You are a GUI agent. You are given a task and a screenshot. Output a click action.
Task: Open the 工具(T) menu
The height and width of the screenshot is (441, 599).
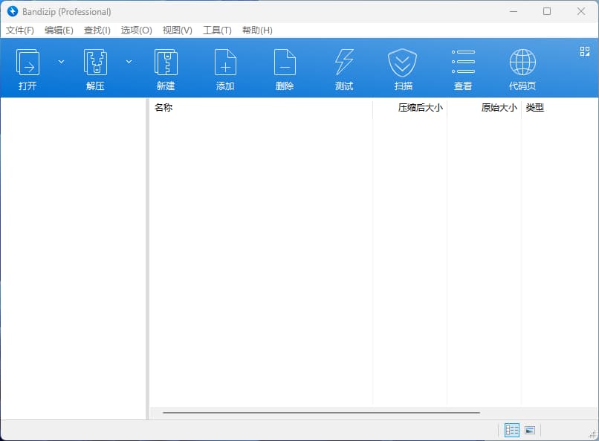[217, 30]
